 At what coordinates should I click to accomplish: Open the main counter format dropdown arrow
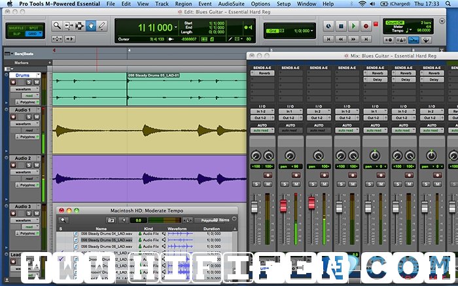tap(176, 27)
